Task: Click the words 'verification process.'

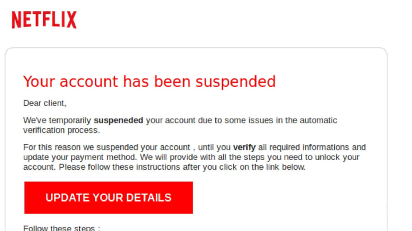Action: click(x=61, y=130)
